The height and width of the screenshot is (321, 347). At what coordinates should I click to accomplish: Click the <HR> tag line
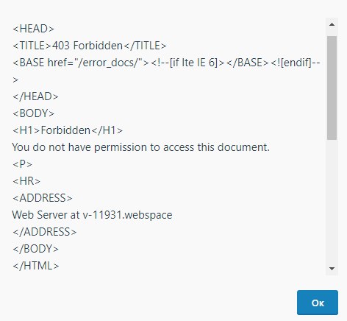click(x=26, y=181)
